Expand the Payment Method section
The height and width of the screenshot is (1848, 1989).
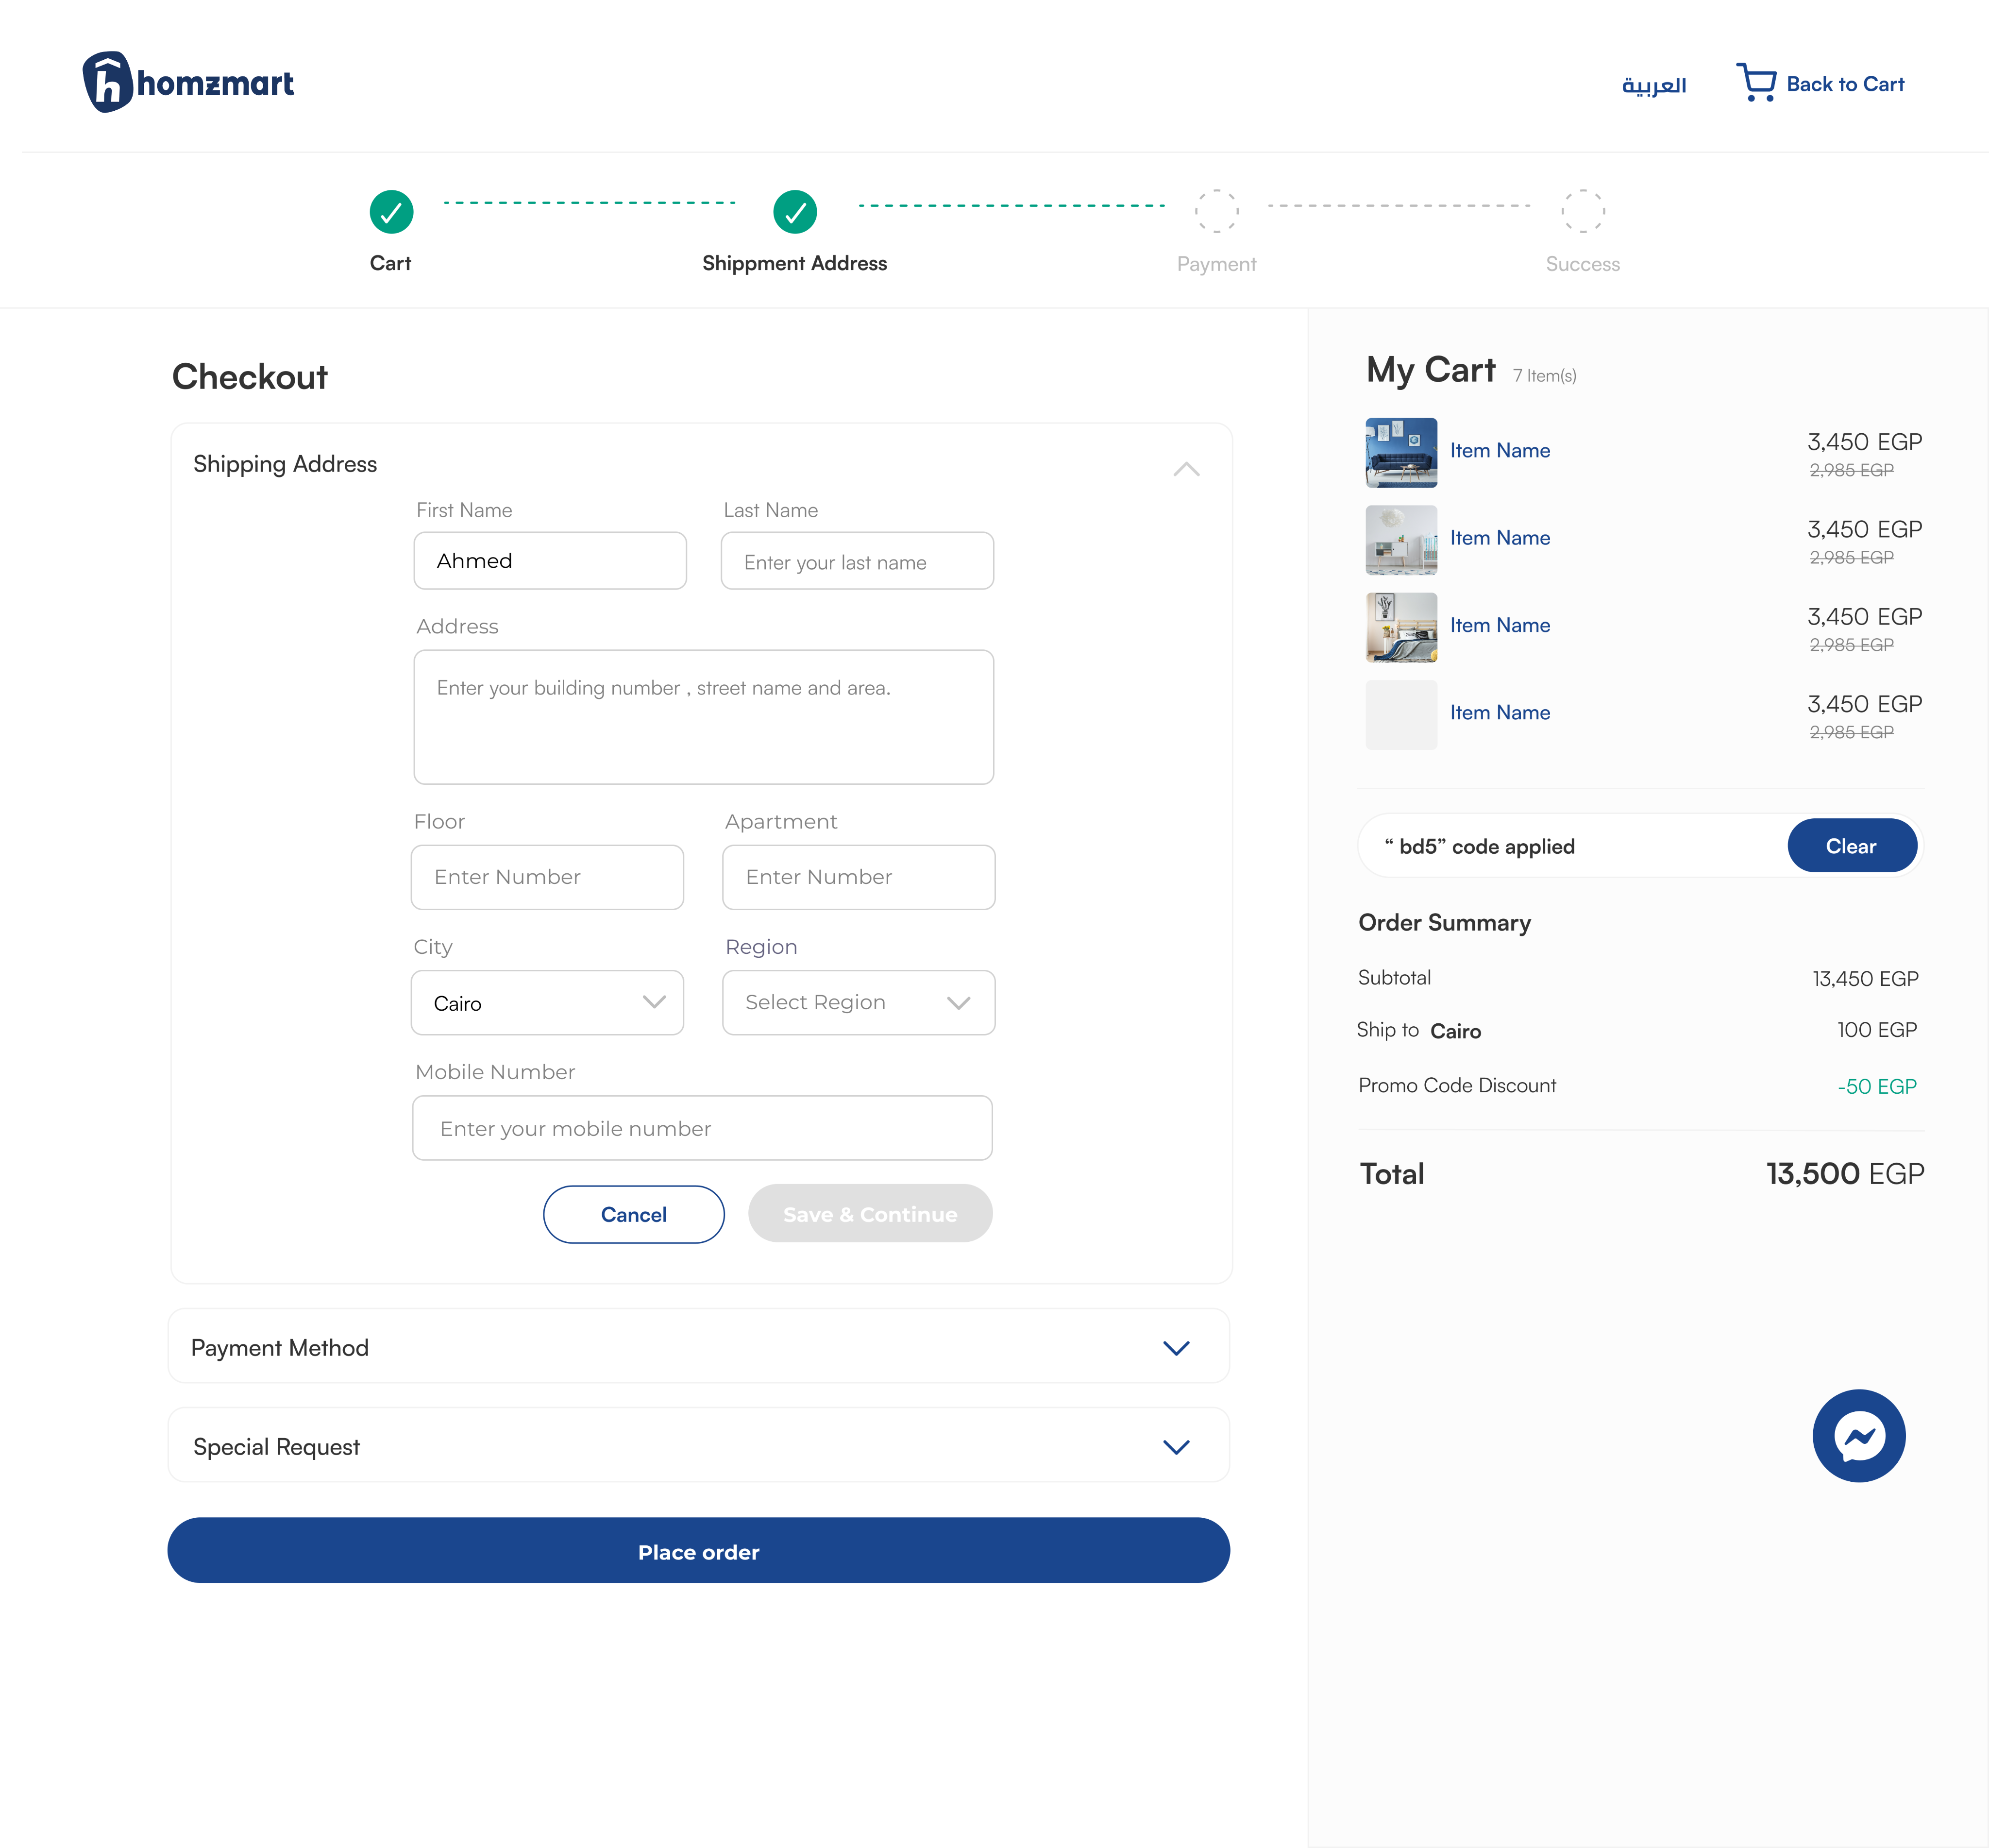point(1176,1348)
